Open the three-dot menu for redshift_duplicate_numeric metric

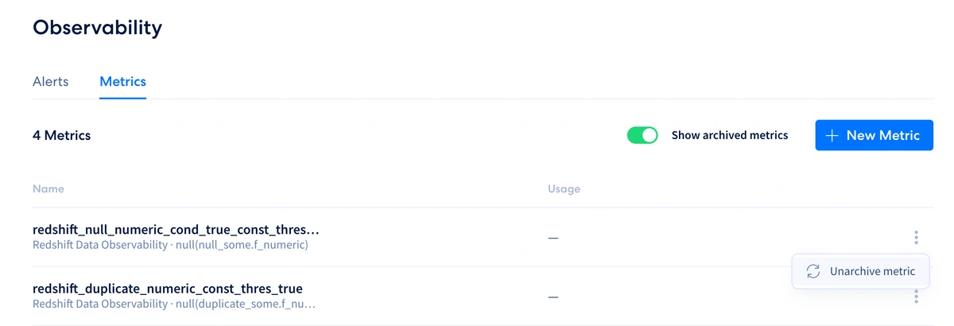916,297
